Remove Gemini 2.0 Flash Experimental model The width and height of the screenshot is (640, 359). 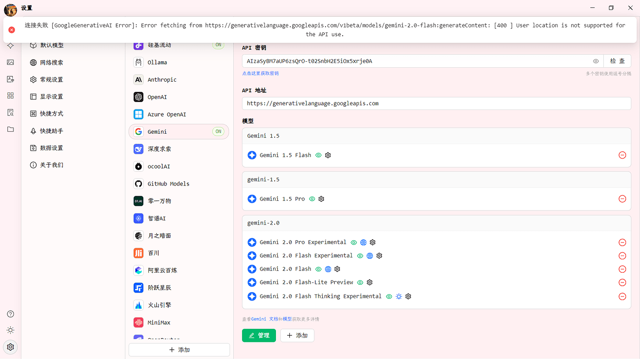(622, 256)
